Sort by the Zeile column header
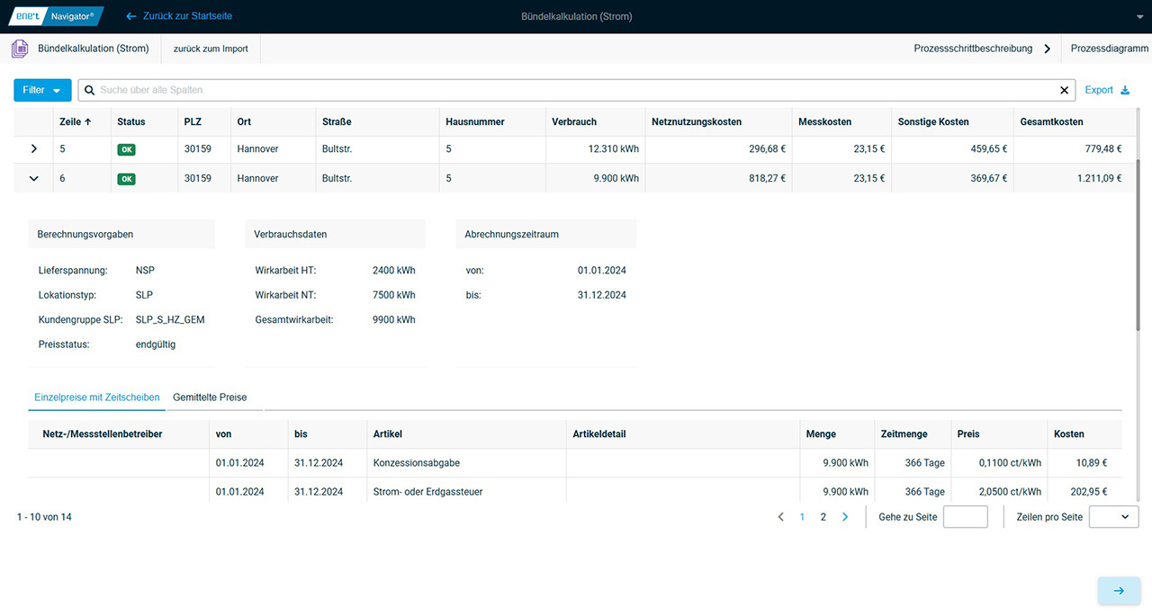The width and height of the screenshot is (1152, 616). pyautogui.click(x=76, y=121)
